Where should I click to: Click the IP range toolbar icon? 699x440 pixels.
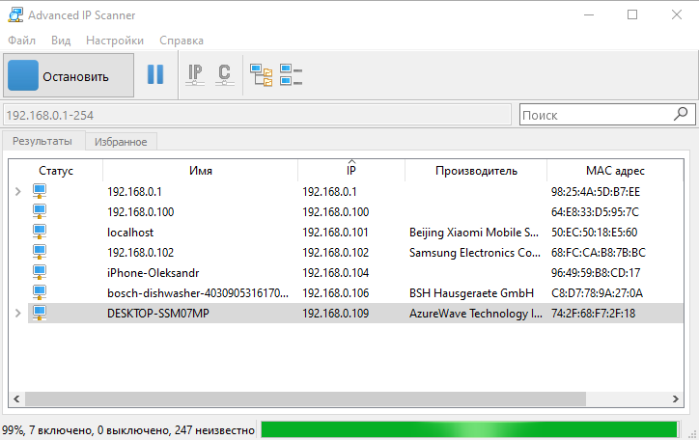[x=195, y=74]
